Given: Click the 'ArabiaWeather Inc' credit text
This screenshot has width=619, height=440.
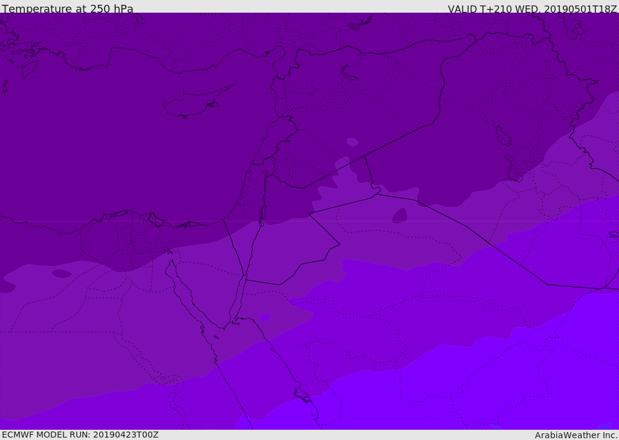Looking at the screenshot, I should [x=576, y=435].
